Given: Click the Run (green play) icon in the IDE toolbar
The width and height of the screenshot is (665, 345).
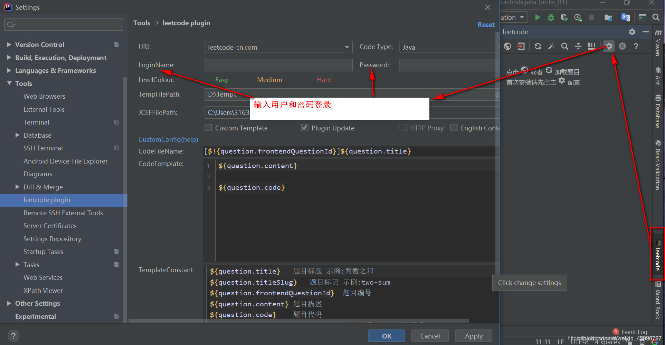Looking at the screenshot, I should pos(538,17).
